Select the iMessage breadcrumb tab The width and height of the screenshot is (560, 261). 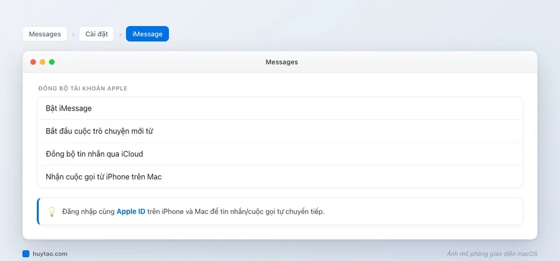pos(147,34)
